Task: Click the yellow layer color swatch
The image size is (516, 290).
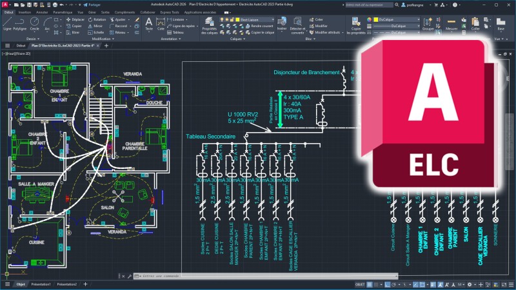Action: click(237, 20)
